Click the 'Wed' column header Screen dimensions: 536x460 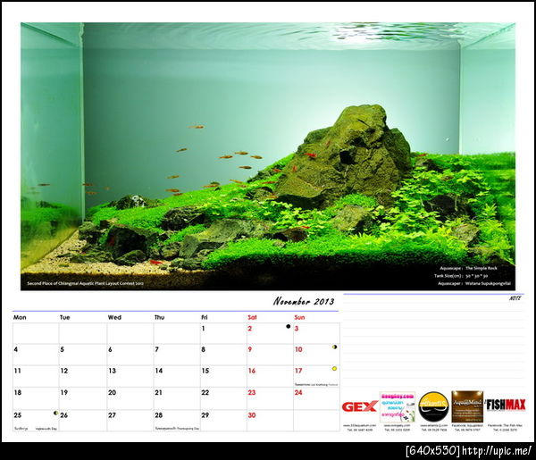pos(114,317)
